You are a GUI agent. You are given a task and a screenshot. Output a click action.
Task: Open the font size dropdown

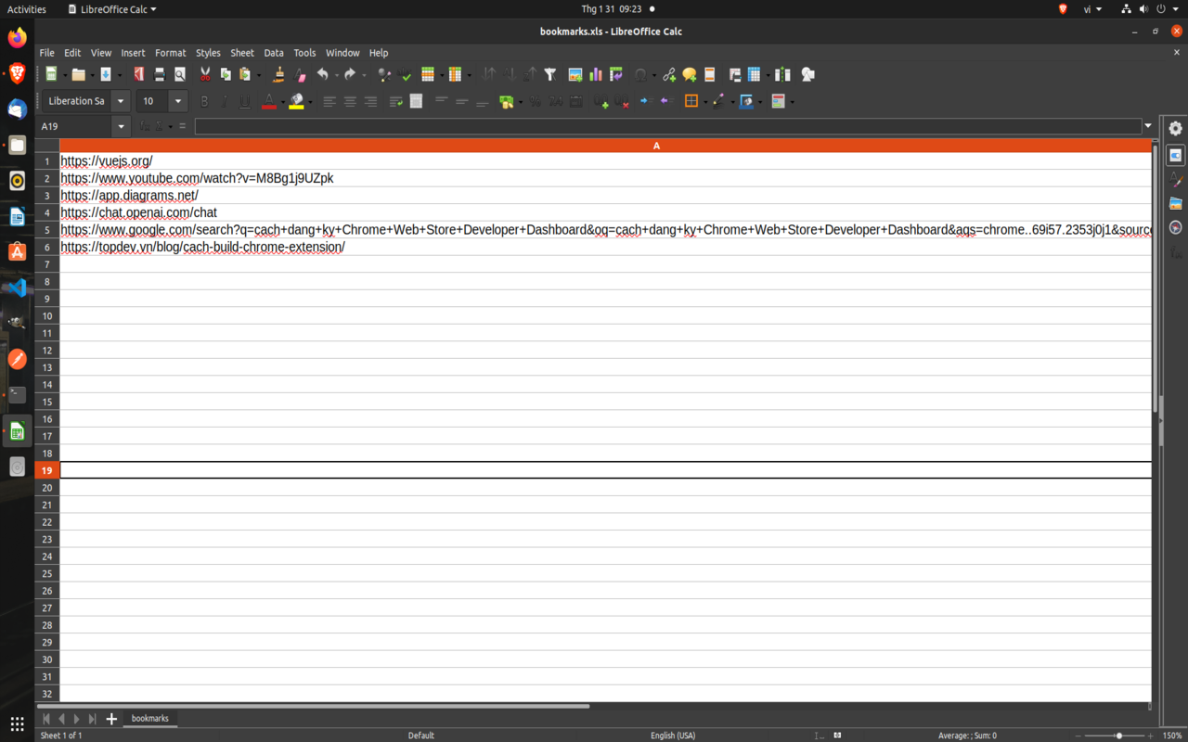177,100
